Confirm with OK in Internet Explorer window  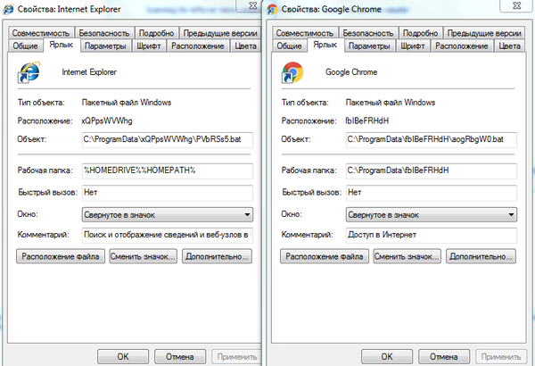(123, 357)
